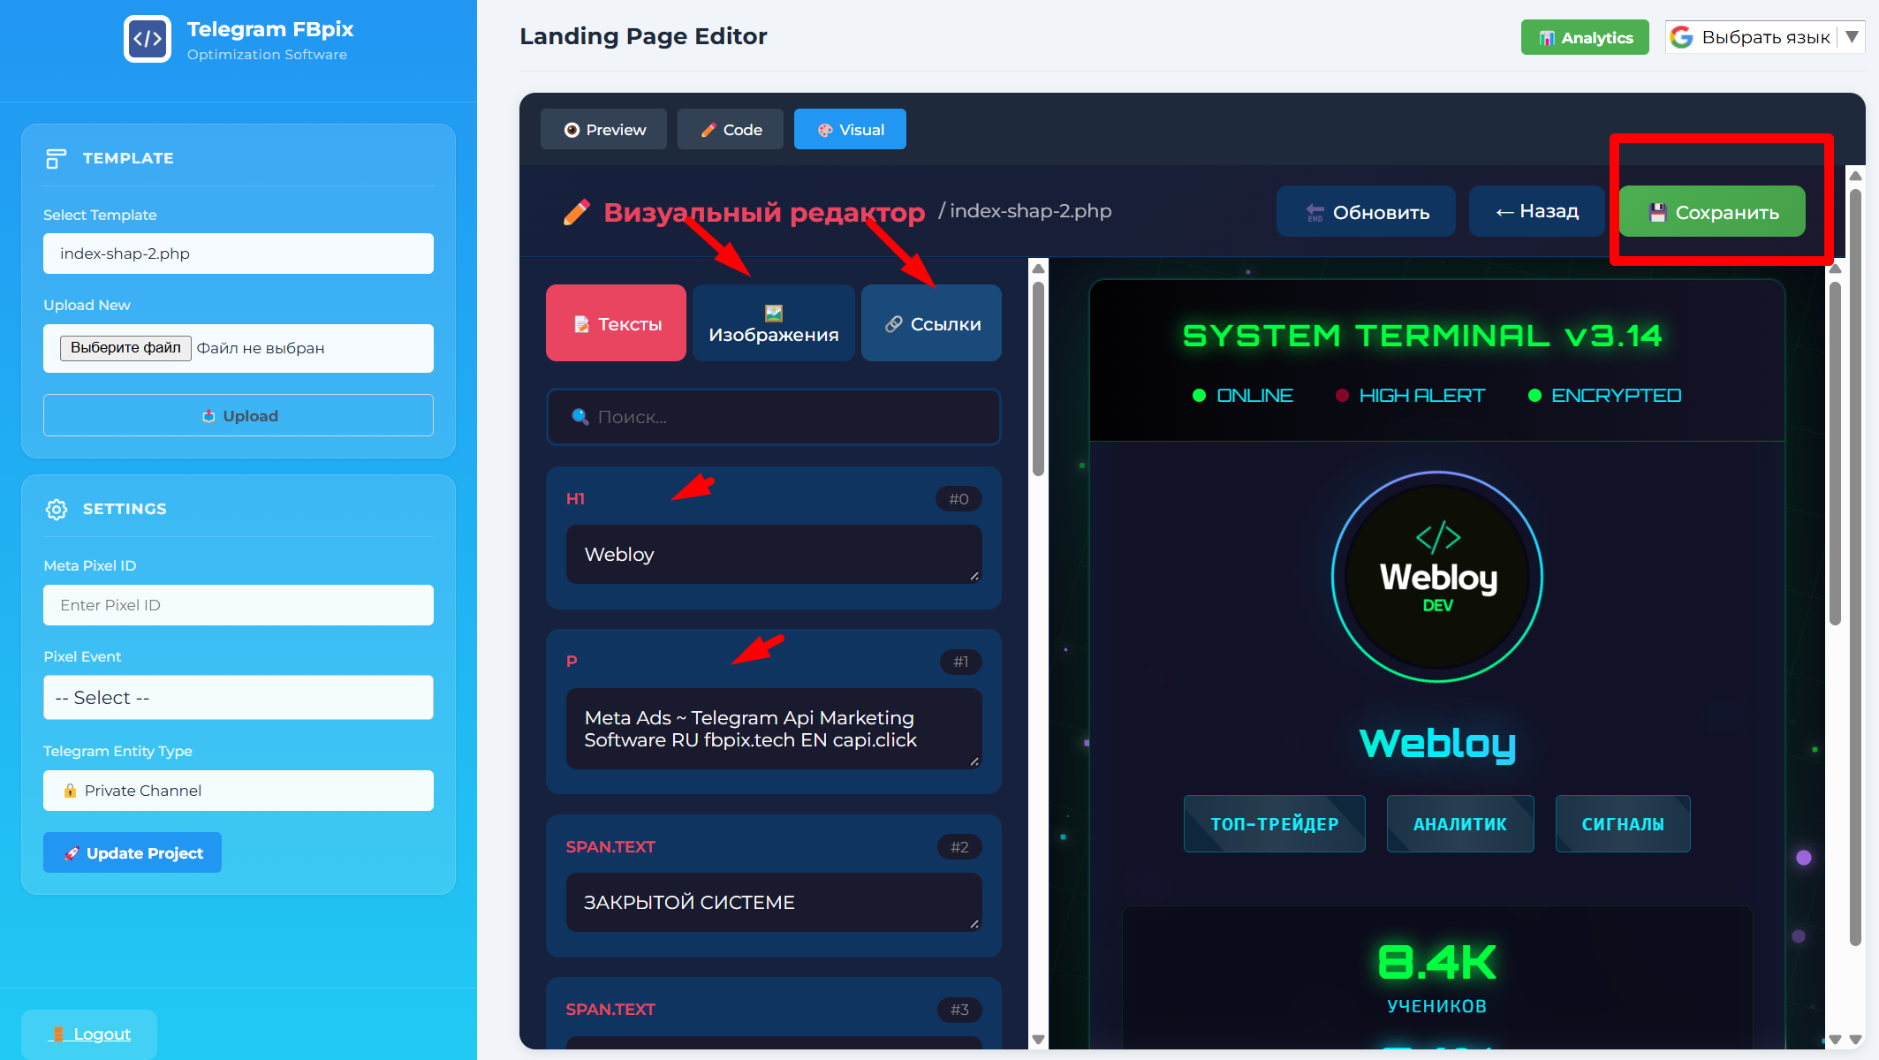The width and height of the screenshot is (1879, 1060).
Task: Open the Изображения tab
Action: point(773,323)
